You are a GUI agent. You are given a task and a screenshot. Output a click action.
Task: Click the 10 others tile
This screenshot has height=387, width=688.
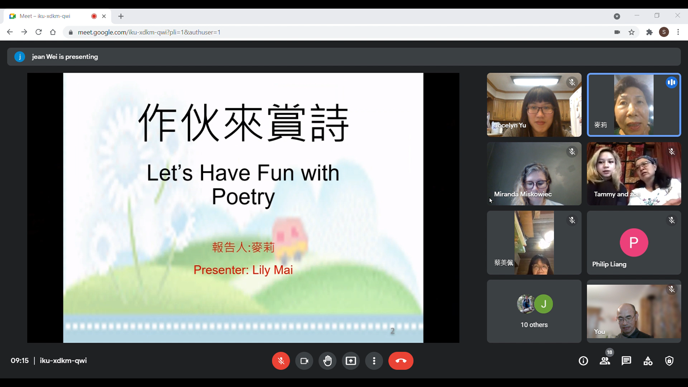[534, 311]
